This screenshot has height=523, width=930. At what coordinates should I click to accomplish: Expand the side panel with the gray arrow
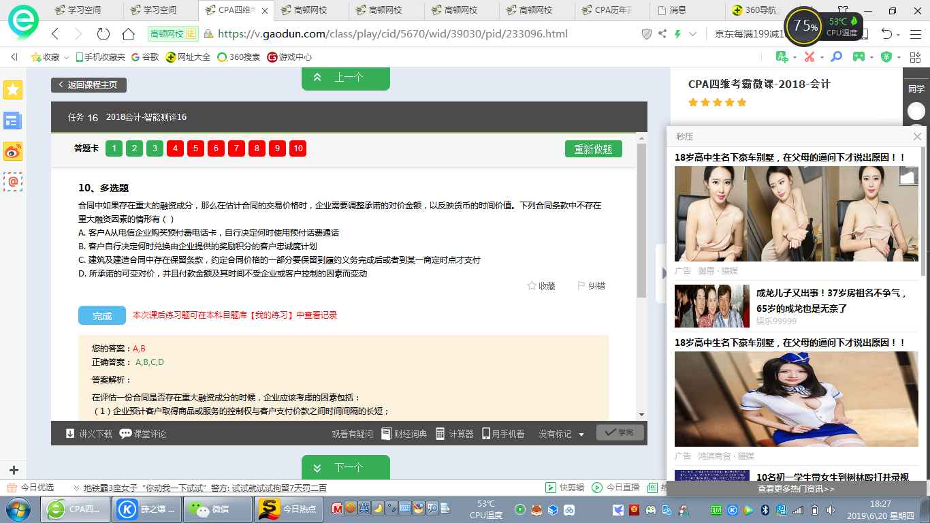[663, 272]
